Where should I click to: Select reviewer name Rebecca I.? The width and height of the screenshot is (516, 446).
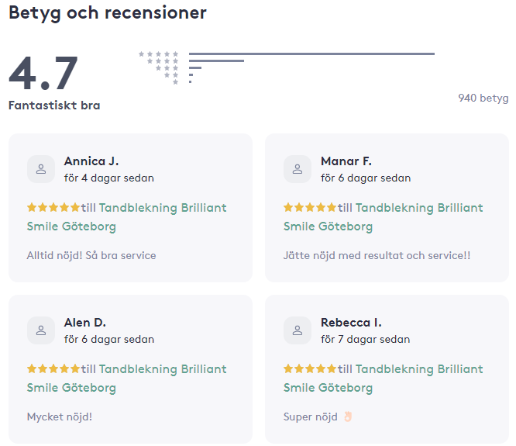coord(351,323)
